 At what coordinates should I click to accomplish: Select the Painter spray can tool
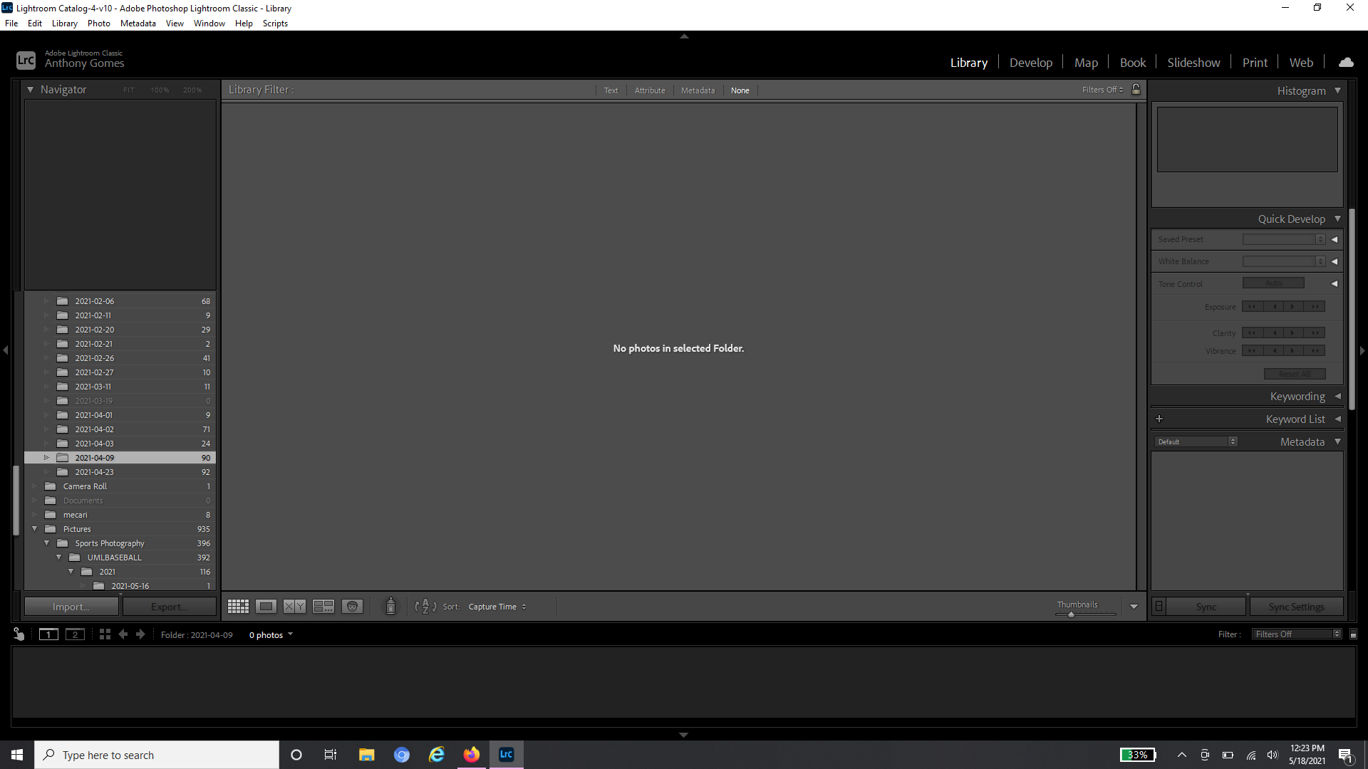pos(391,606)
